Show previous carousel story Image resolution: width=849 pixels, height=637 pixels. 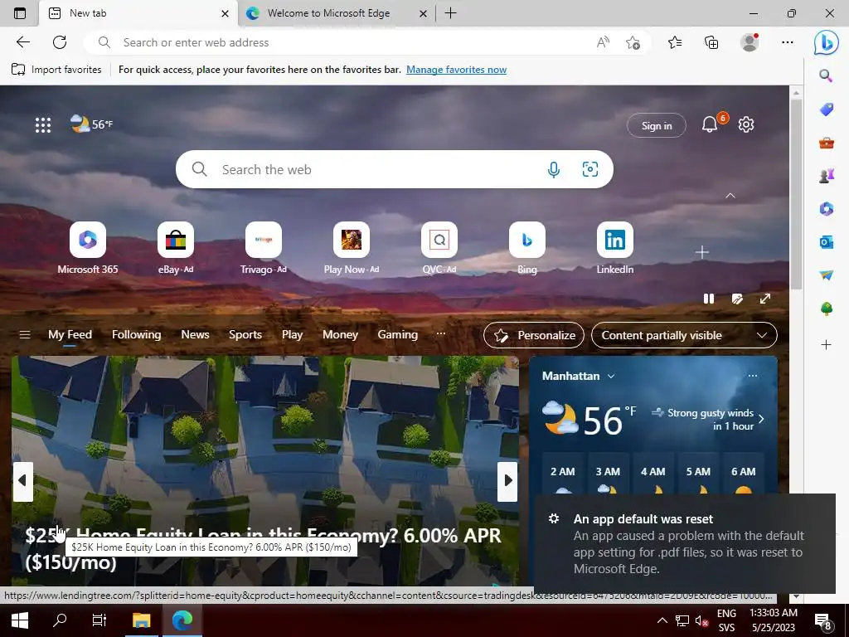pyautogui.click(x=22, y=481)
